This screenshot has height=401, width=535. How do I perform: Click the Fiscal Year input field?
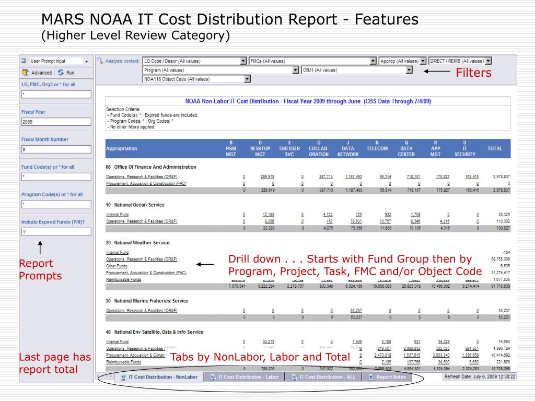(x=56, y=122)
